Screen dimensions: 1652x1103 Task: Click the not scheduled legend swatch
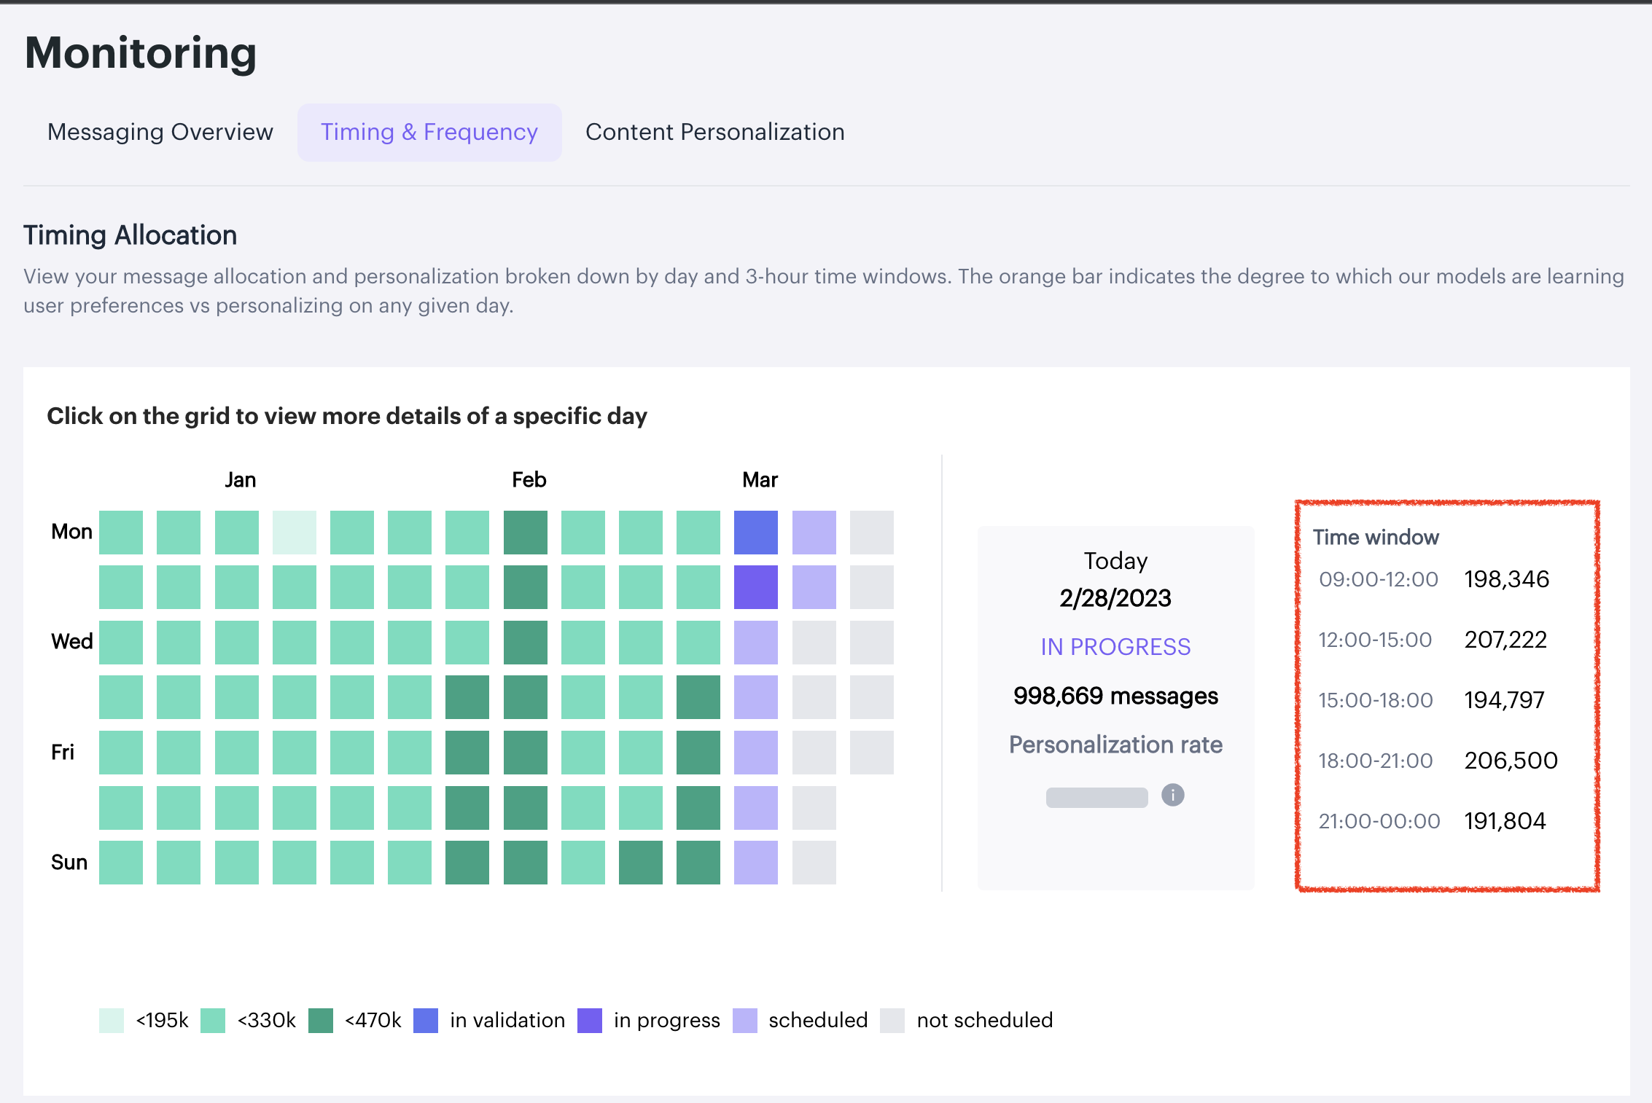(x=892, y=1020)
